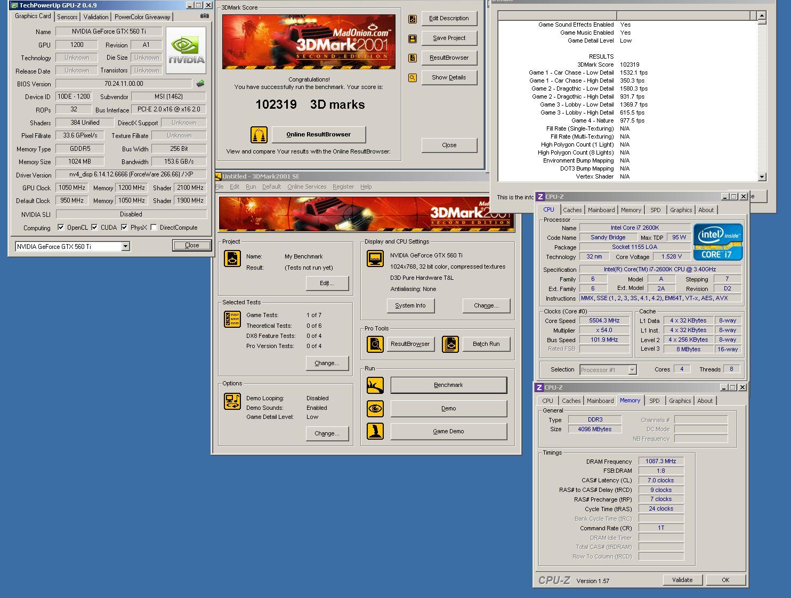Click Close button in 3DMark Score window
Screen dimensions: 791x598
coord(449,145)
